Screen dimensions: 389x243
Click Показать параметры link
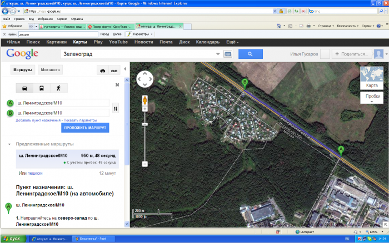[80, 120]
